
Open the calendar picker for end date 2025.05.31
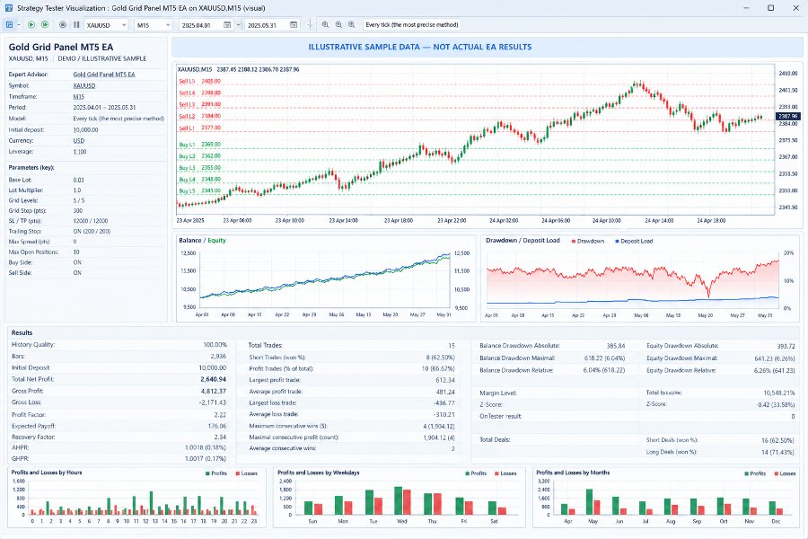tap(294, 25)
